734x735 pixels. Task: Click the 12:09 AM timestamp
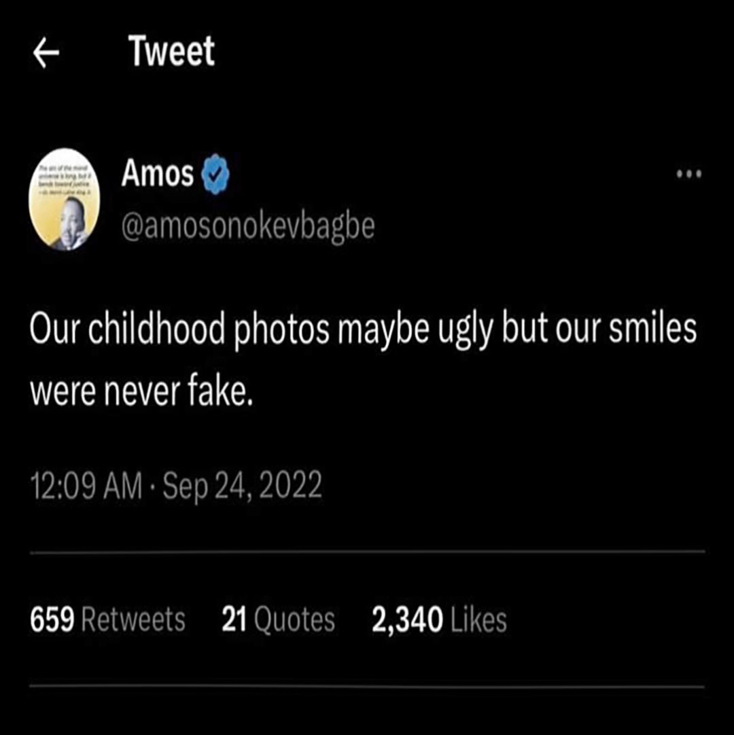click(86, 486)
